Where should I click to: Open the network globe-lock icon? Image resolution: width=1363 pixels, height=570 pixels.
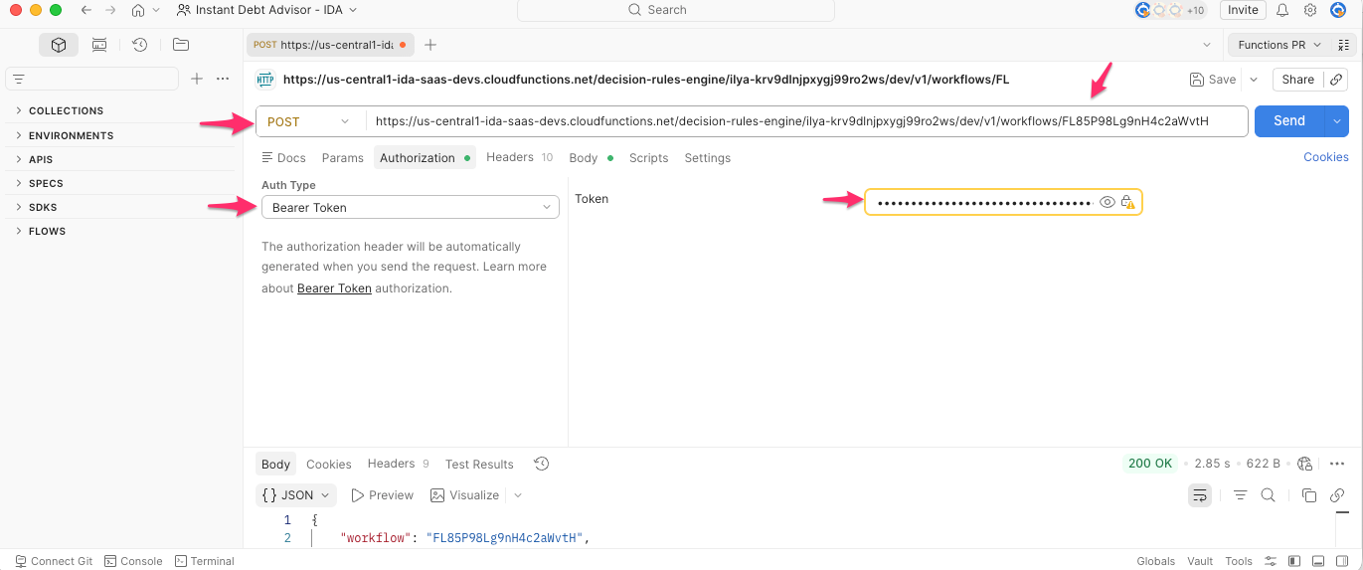pos(1305,464)
